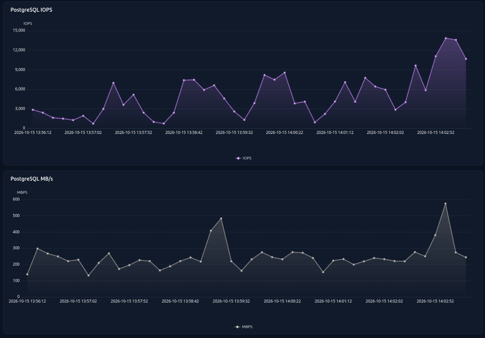Click the 14:01:12 timestamp in IOPS chart
The image size is (485, 338).
tap(335, 132)
